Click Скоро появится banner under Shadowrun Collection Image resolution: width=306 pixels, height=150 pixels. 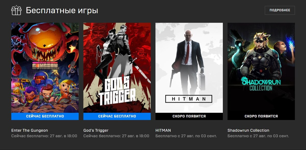tap(261, 116)
